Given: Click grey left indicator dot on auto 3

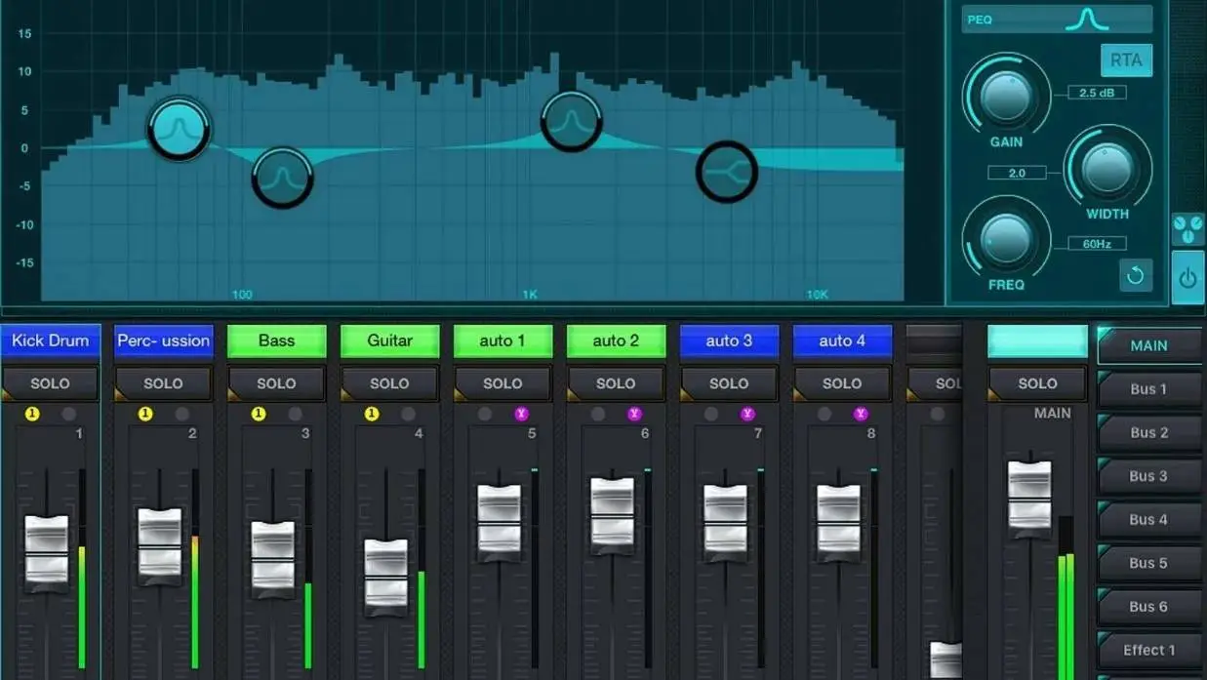Looking at the screenshot, I should pos(711,414).
